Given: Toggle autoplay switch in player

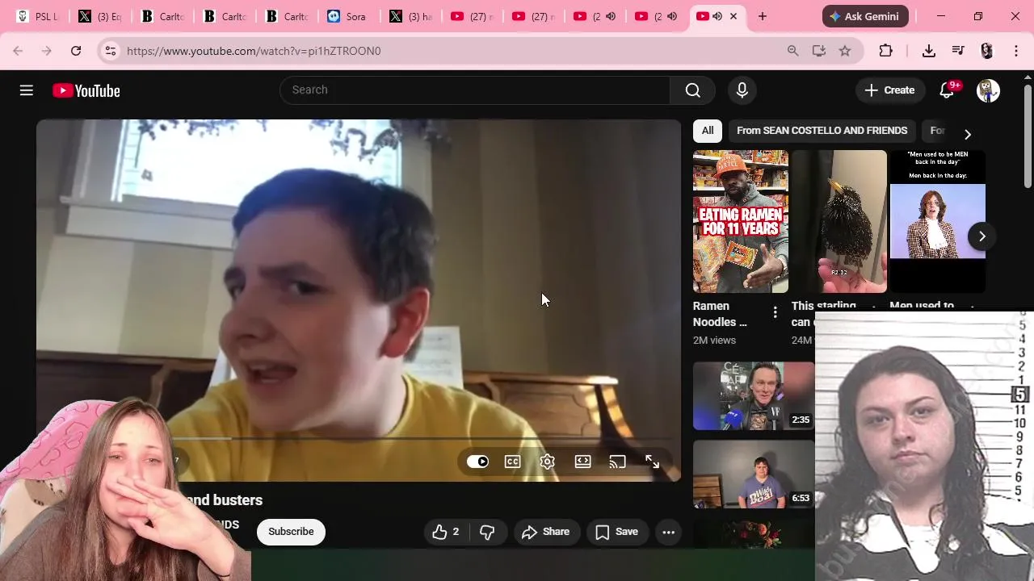Looking at the screenshot, I should pyautogui.click(x=477, y=462).
